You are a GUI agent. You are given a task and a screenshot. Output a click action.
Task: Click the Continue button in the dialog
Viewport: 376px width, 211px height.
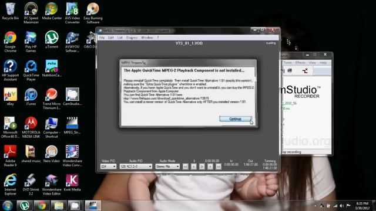tap(235, 118)
